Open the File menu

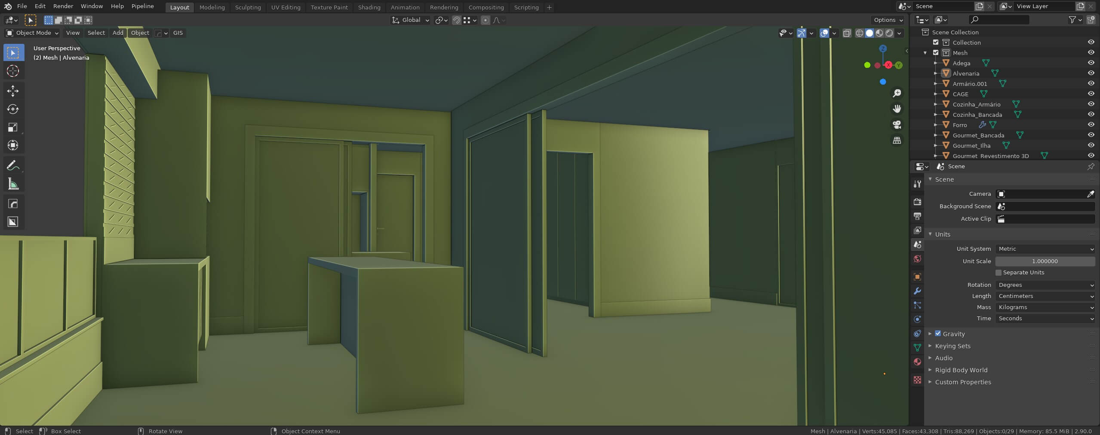pos(22,6)
